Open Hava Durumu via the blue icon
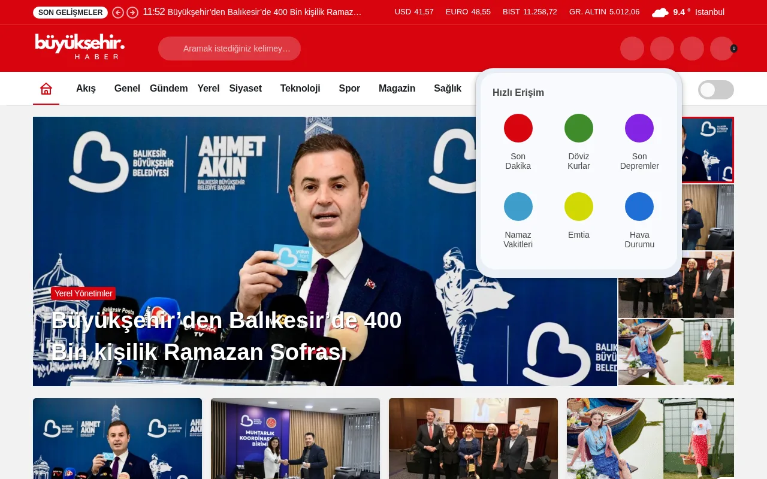Screen dimensions: 767x479 [x=639, y=206]
